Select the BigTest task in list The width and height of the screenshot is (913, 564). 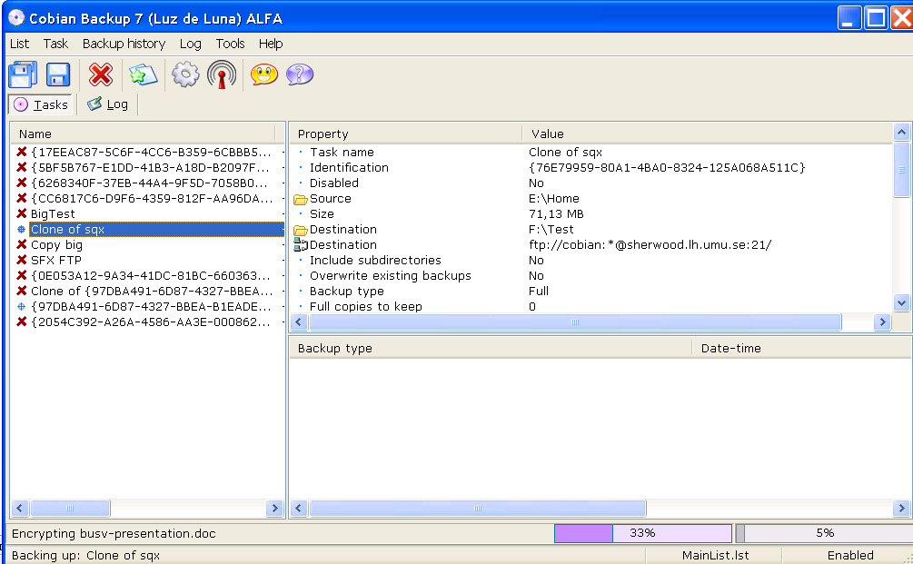pos(52,213)
